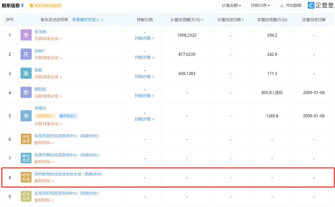Click the 最终受益人 tag

(68, 116)
